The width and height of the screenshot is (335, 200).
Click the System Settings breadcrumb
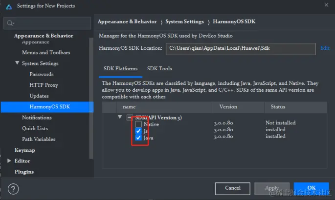click(184, 21)
